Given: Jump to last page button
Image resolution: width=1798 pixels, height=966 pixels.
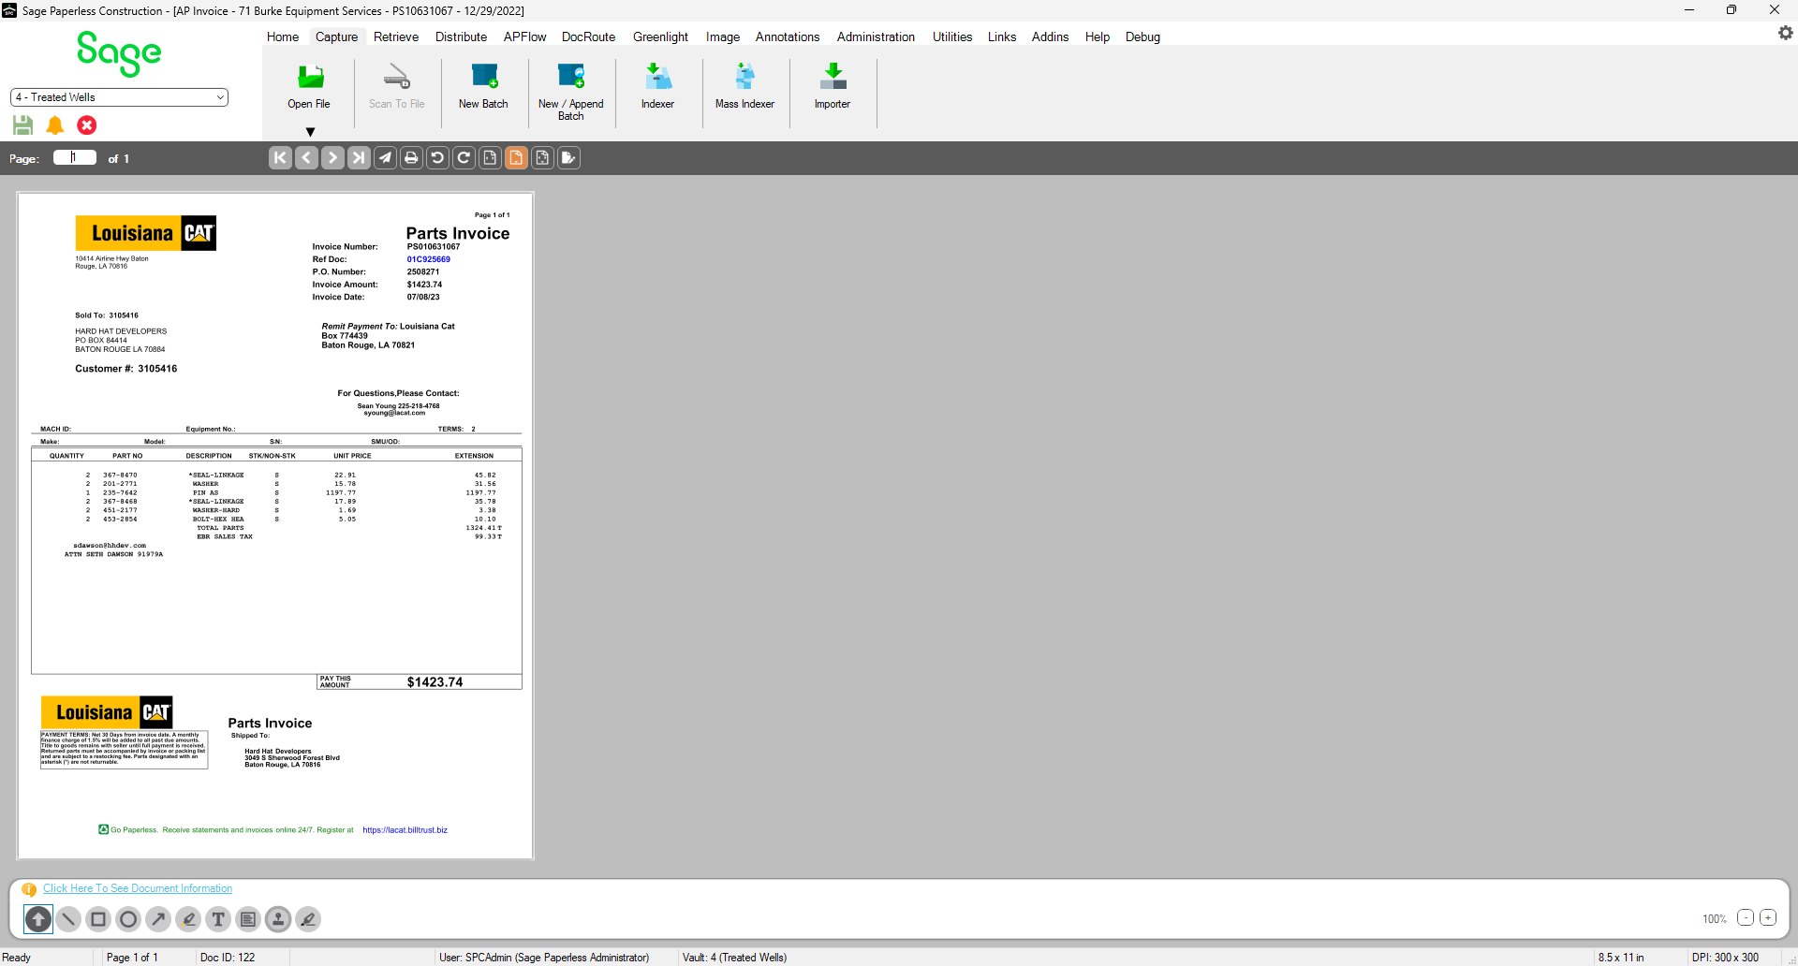Looking at the screenshot, I should (x=359, y=157).
